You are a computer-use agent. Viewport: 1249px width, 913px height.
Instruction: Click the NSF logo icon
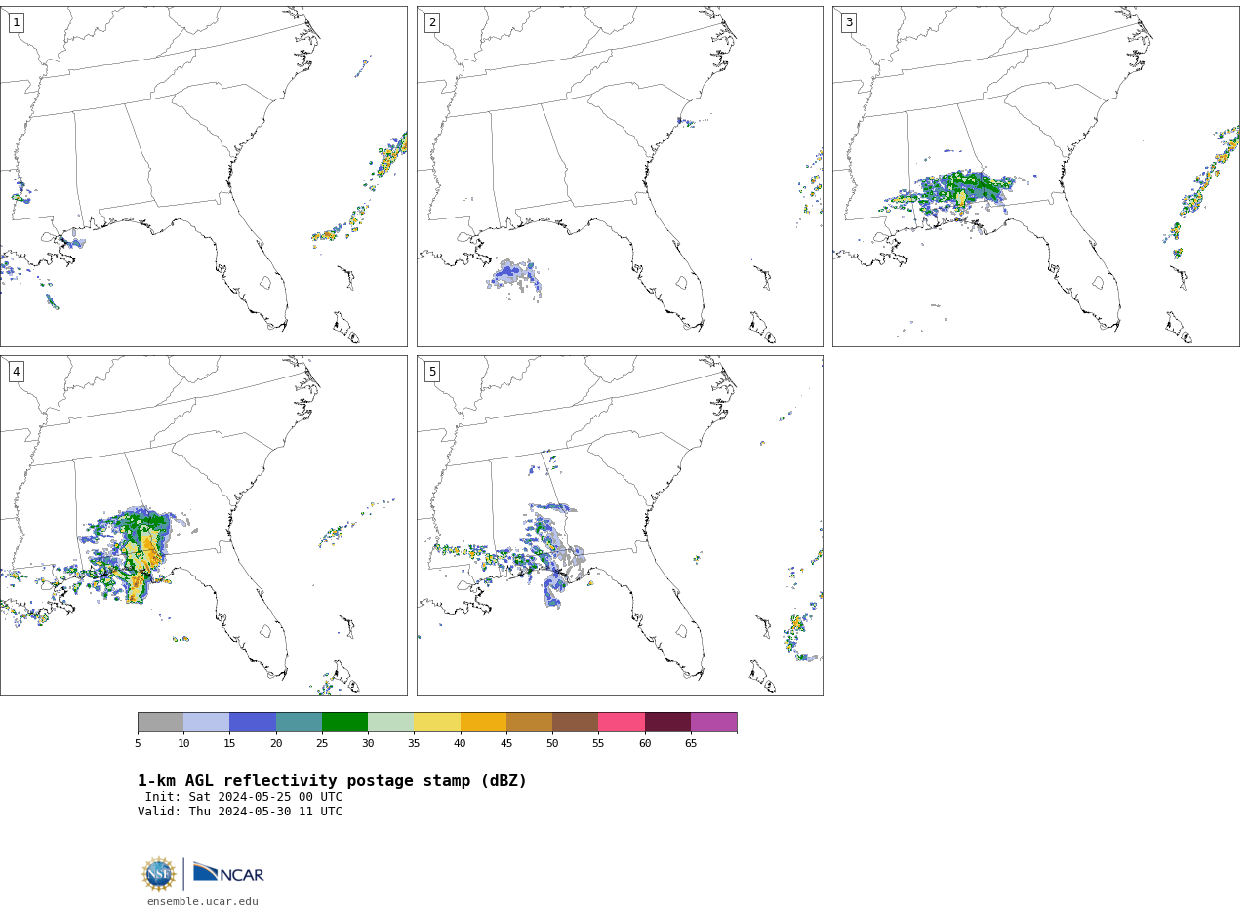click(x=159, y=874)
